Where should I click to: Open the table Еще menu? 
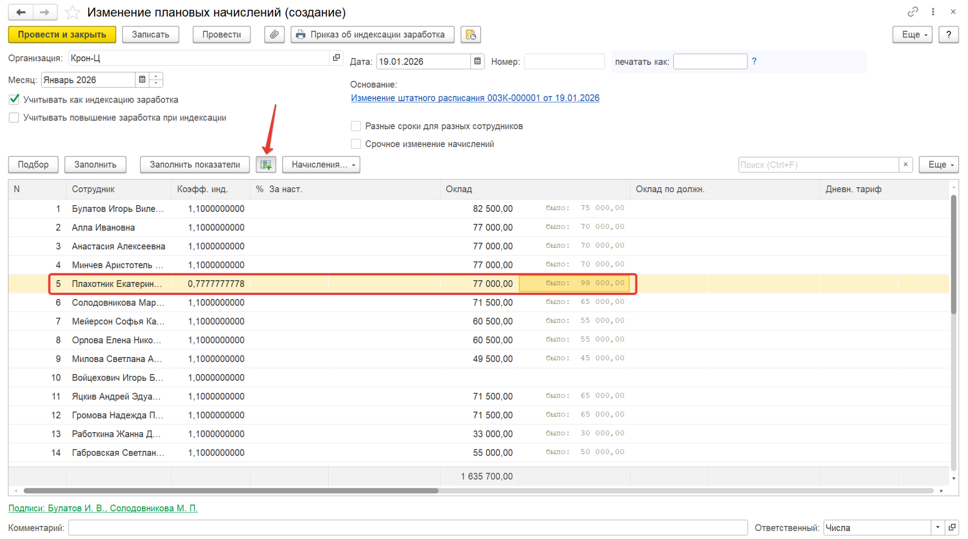tap(938, 165)
